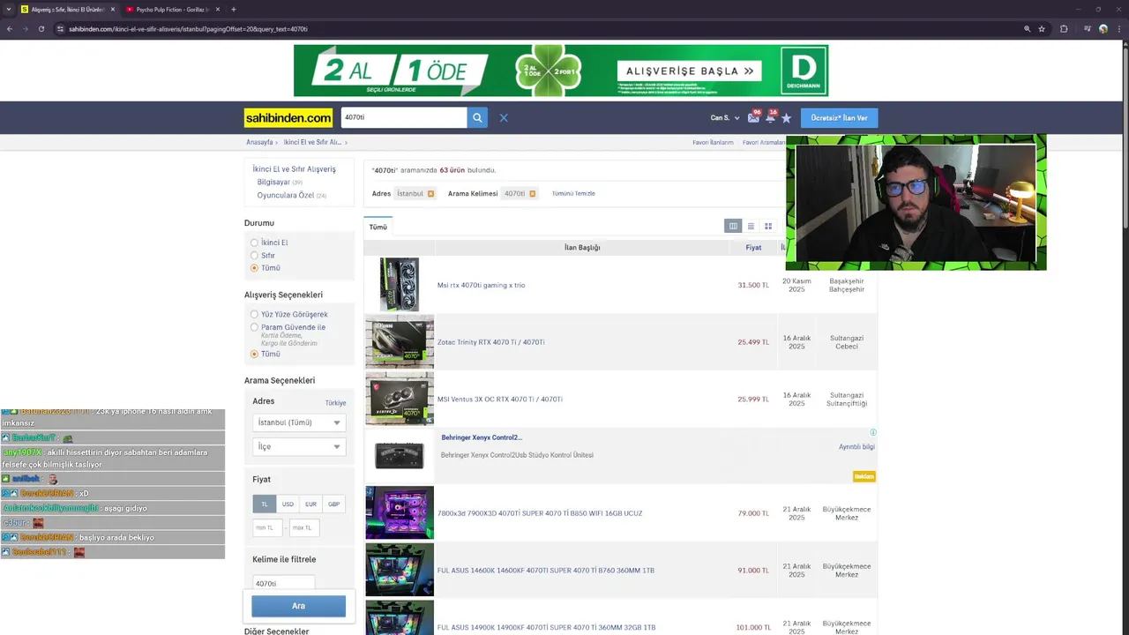The height and width of the screenshot is (635, 1129).
Task: Open the browser zoom icon
Action: (x=1027, y=29)
